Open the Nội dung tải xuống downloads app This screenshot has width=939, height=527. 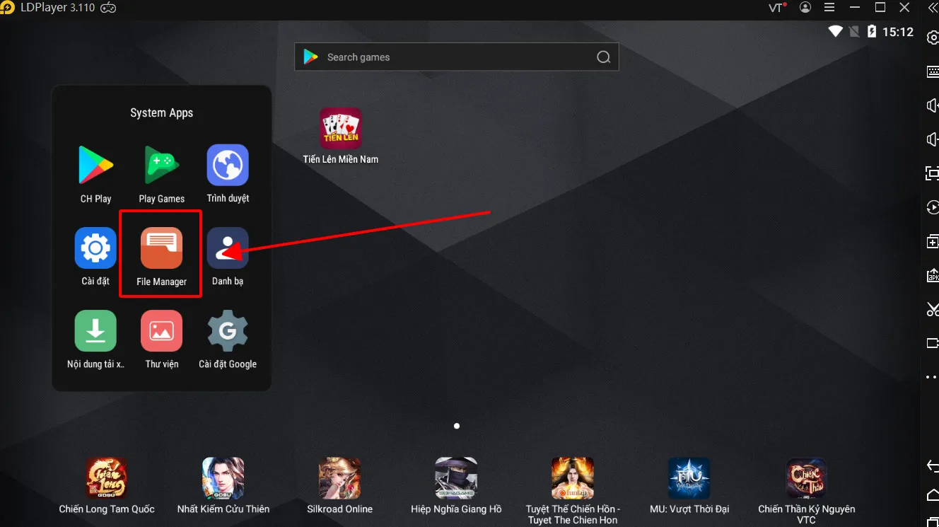pyautogui.click(x=95, y=331)
